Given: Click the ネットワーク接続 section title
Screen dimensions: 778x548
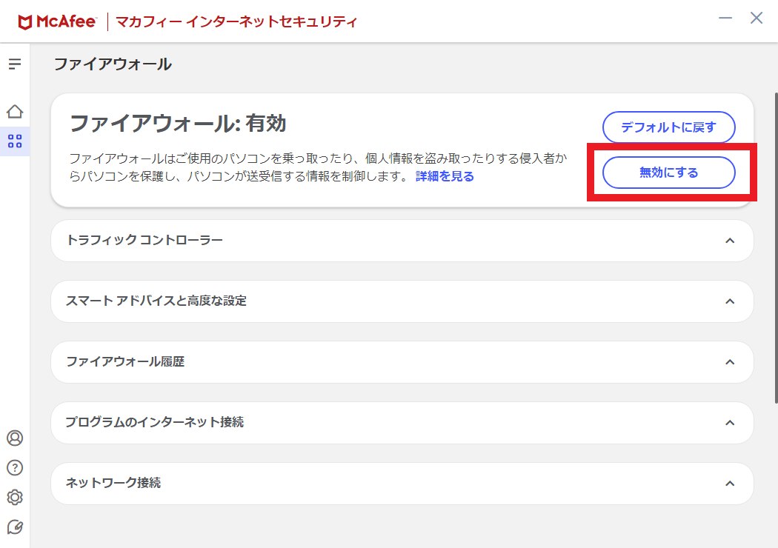Looking at the screenshot, I should point(113,483).
